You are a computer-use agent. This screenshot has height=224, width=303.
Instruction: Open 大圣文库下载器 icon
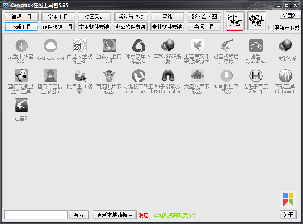click(x=197, y=76)
